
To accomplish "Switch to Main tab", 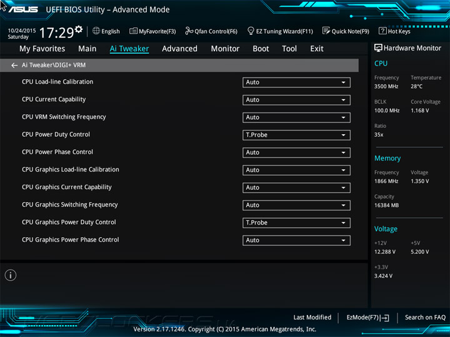I will 87,49.
